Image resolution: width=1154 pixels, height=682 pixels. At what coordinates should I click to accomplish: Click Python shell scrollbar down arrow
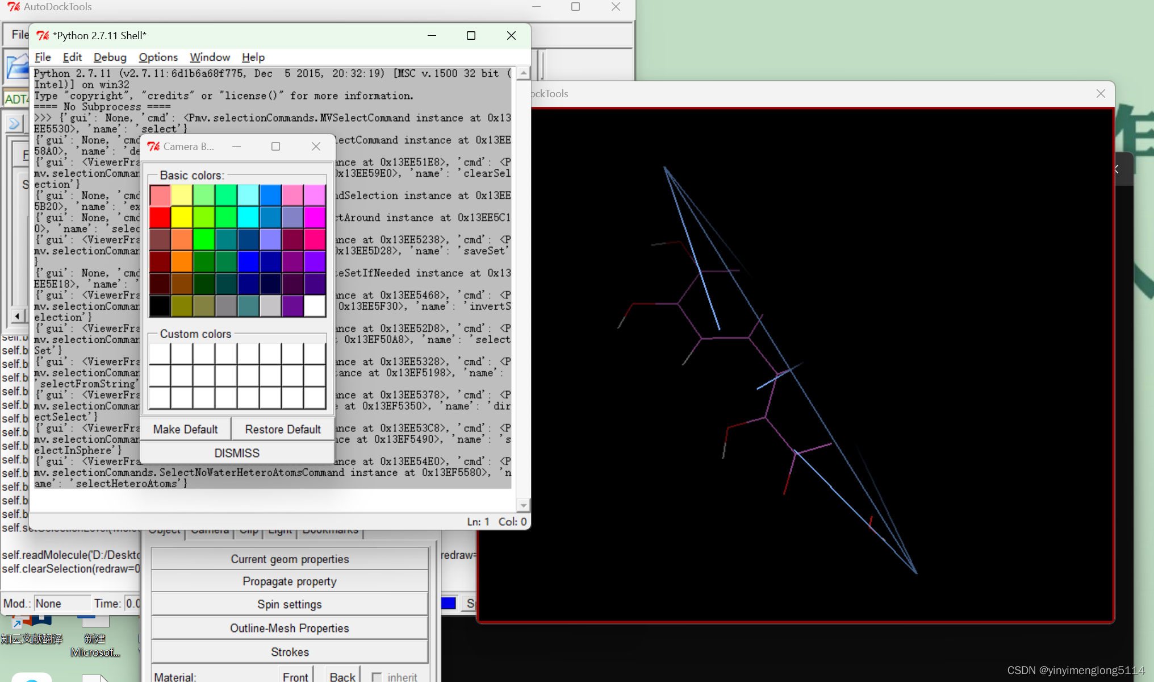(x=523, y=505)
